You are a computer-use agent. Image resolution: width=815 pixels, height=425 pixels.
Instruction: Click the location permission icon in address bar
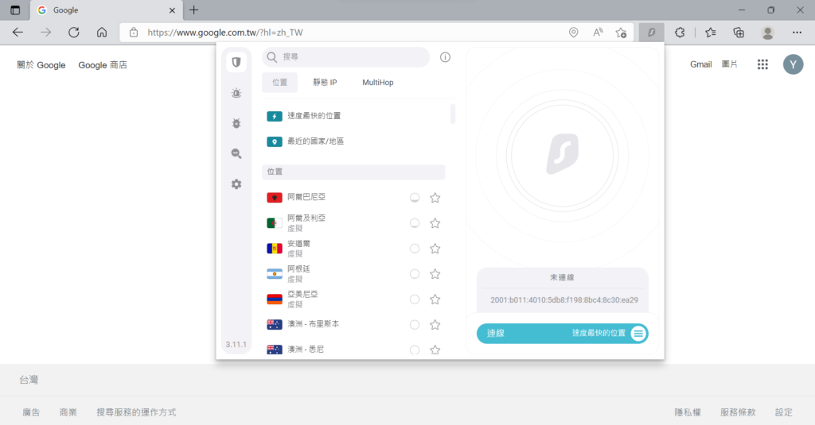pyautogui.click(x=573, y=33)
